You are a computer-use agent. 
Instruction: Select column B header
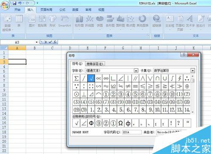[x=35, y=48]
